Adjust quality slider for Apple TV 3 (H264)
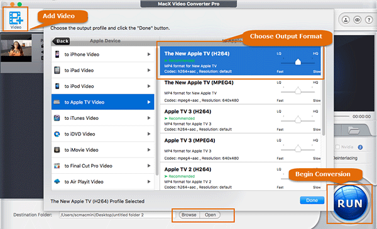The height and width of the screenshot is (229, 377). pyautogui.click(x=298, y=120)
